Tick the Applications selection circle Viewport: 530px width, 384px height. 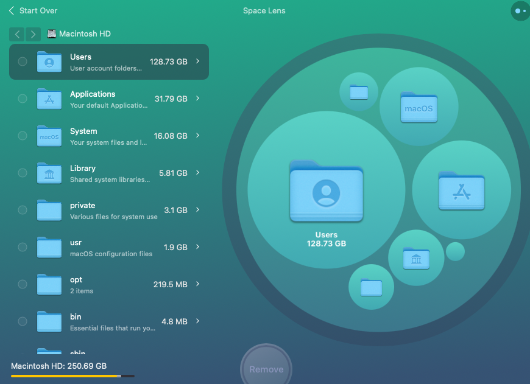coord(23,99)
